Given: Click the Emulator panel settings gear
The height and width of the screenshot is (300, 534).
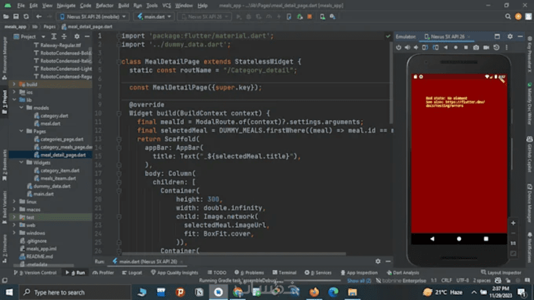Looking at the screenshot, I should pos(510,37).
